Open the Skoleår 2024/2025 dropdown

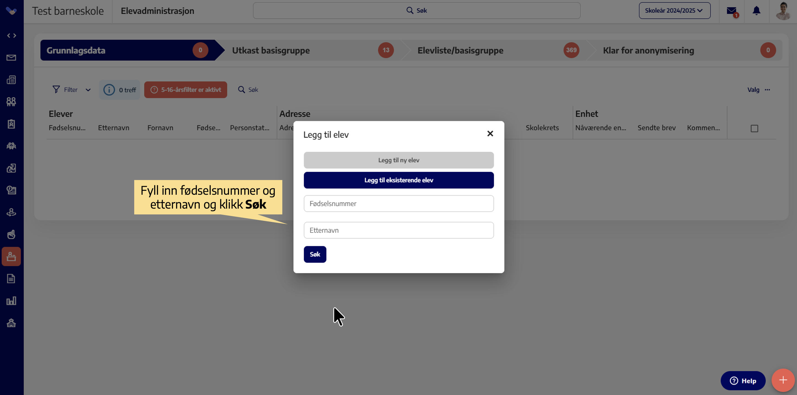(x=674, y=11)
